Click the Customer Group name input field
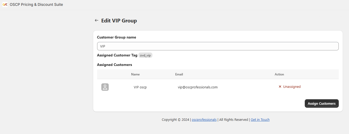Viewport: 349px width, 134px height. pyautogui.click(x=218, y=46)
